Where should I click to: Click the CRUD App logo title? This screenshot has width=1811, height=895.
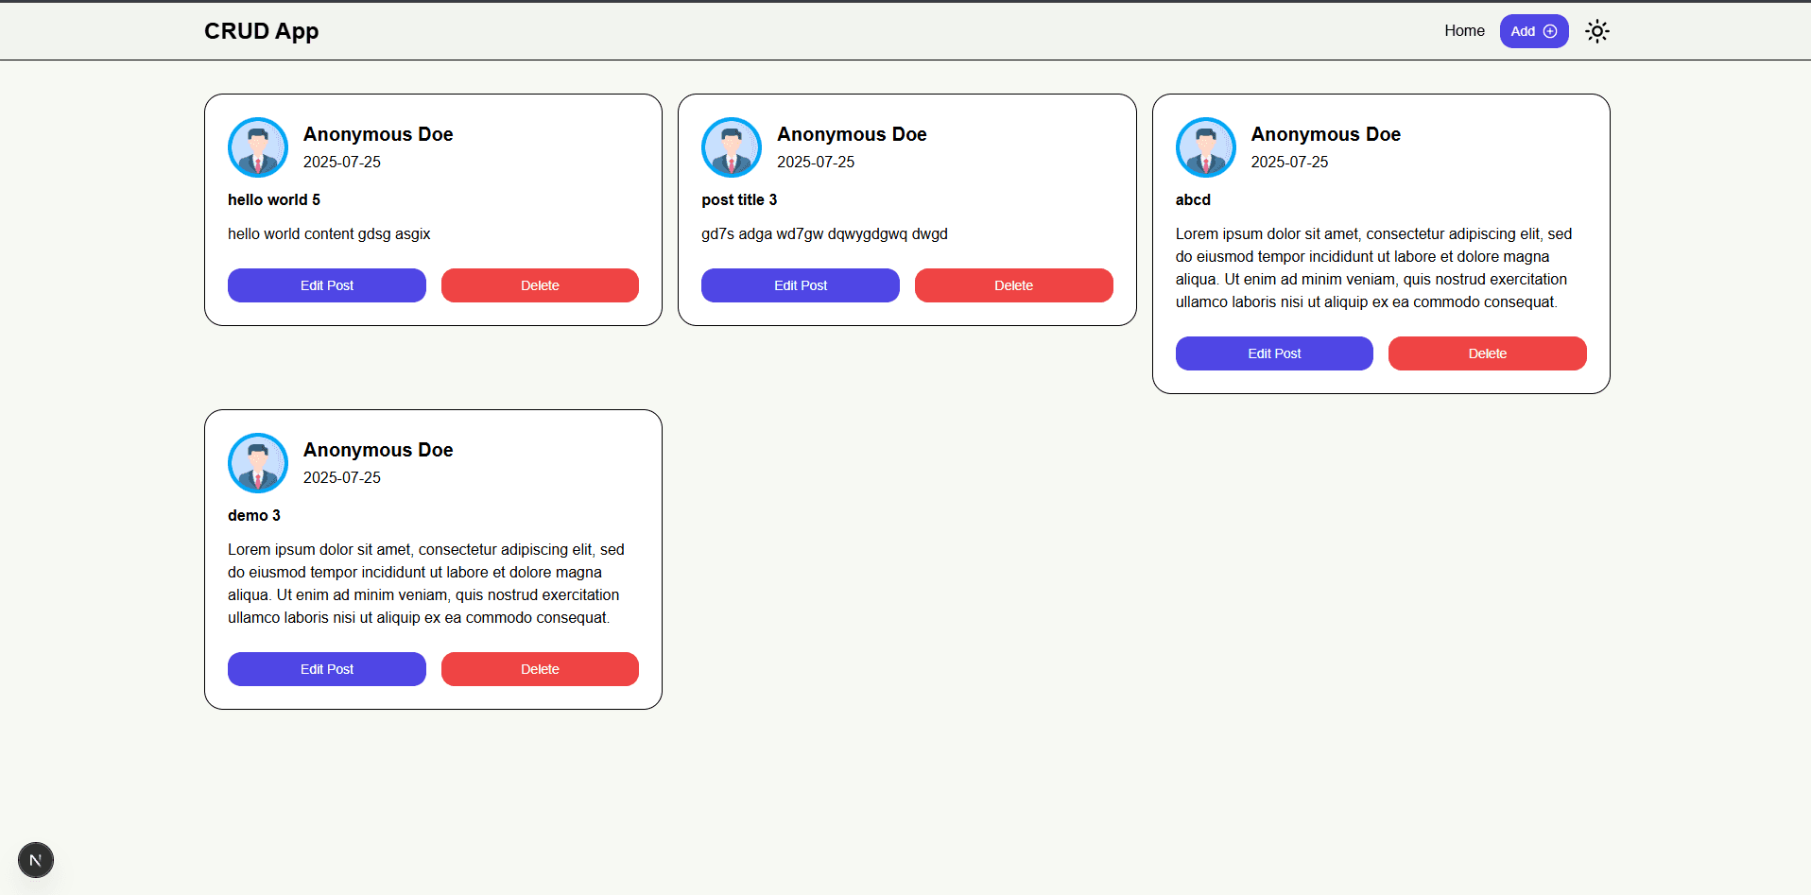[262, 31]
